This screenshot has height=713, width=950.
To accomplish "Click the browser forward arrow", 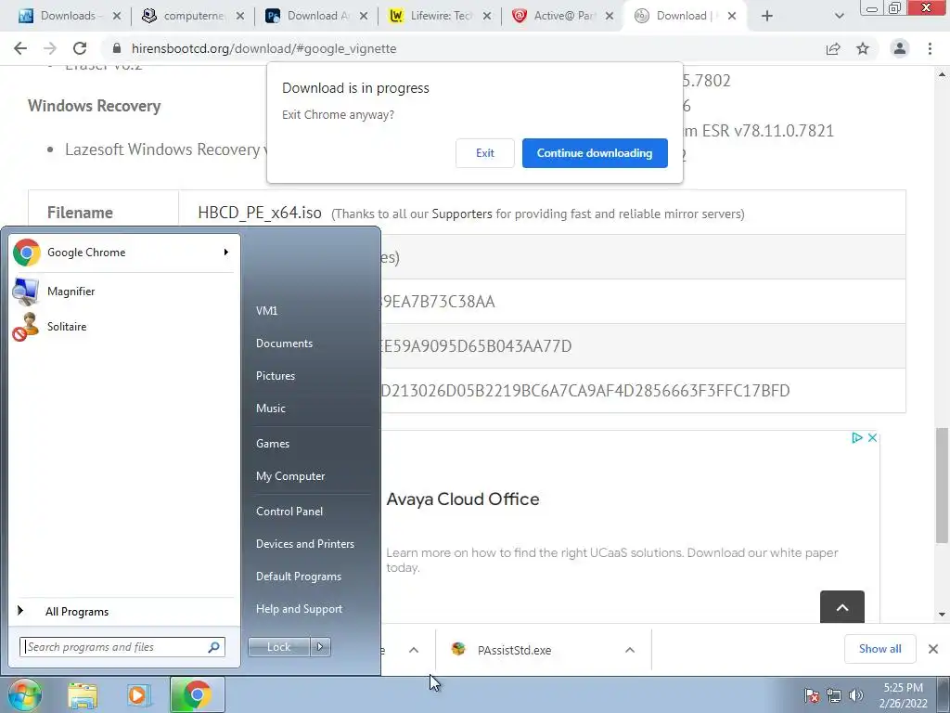I will point(50,48).
